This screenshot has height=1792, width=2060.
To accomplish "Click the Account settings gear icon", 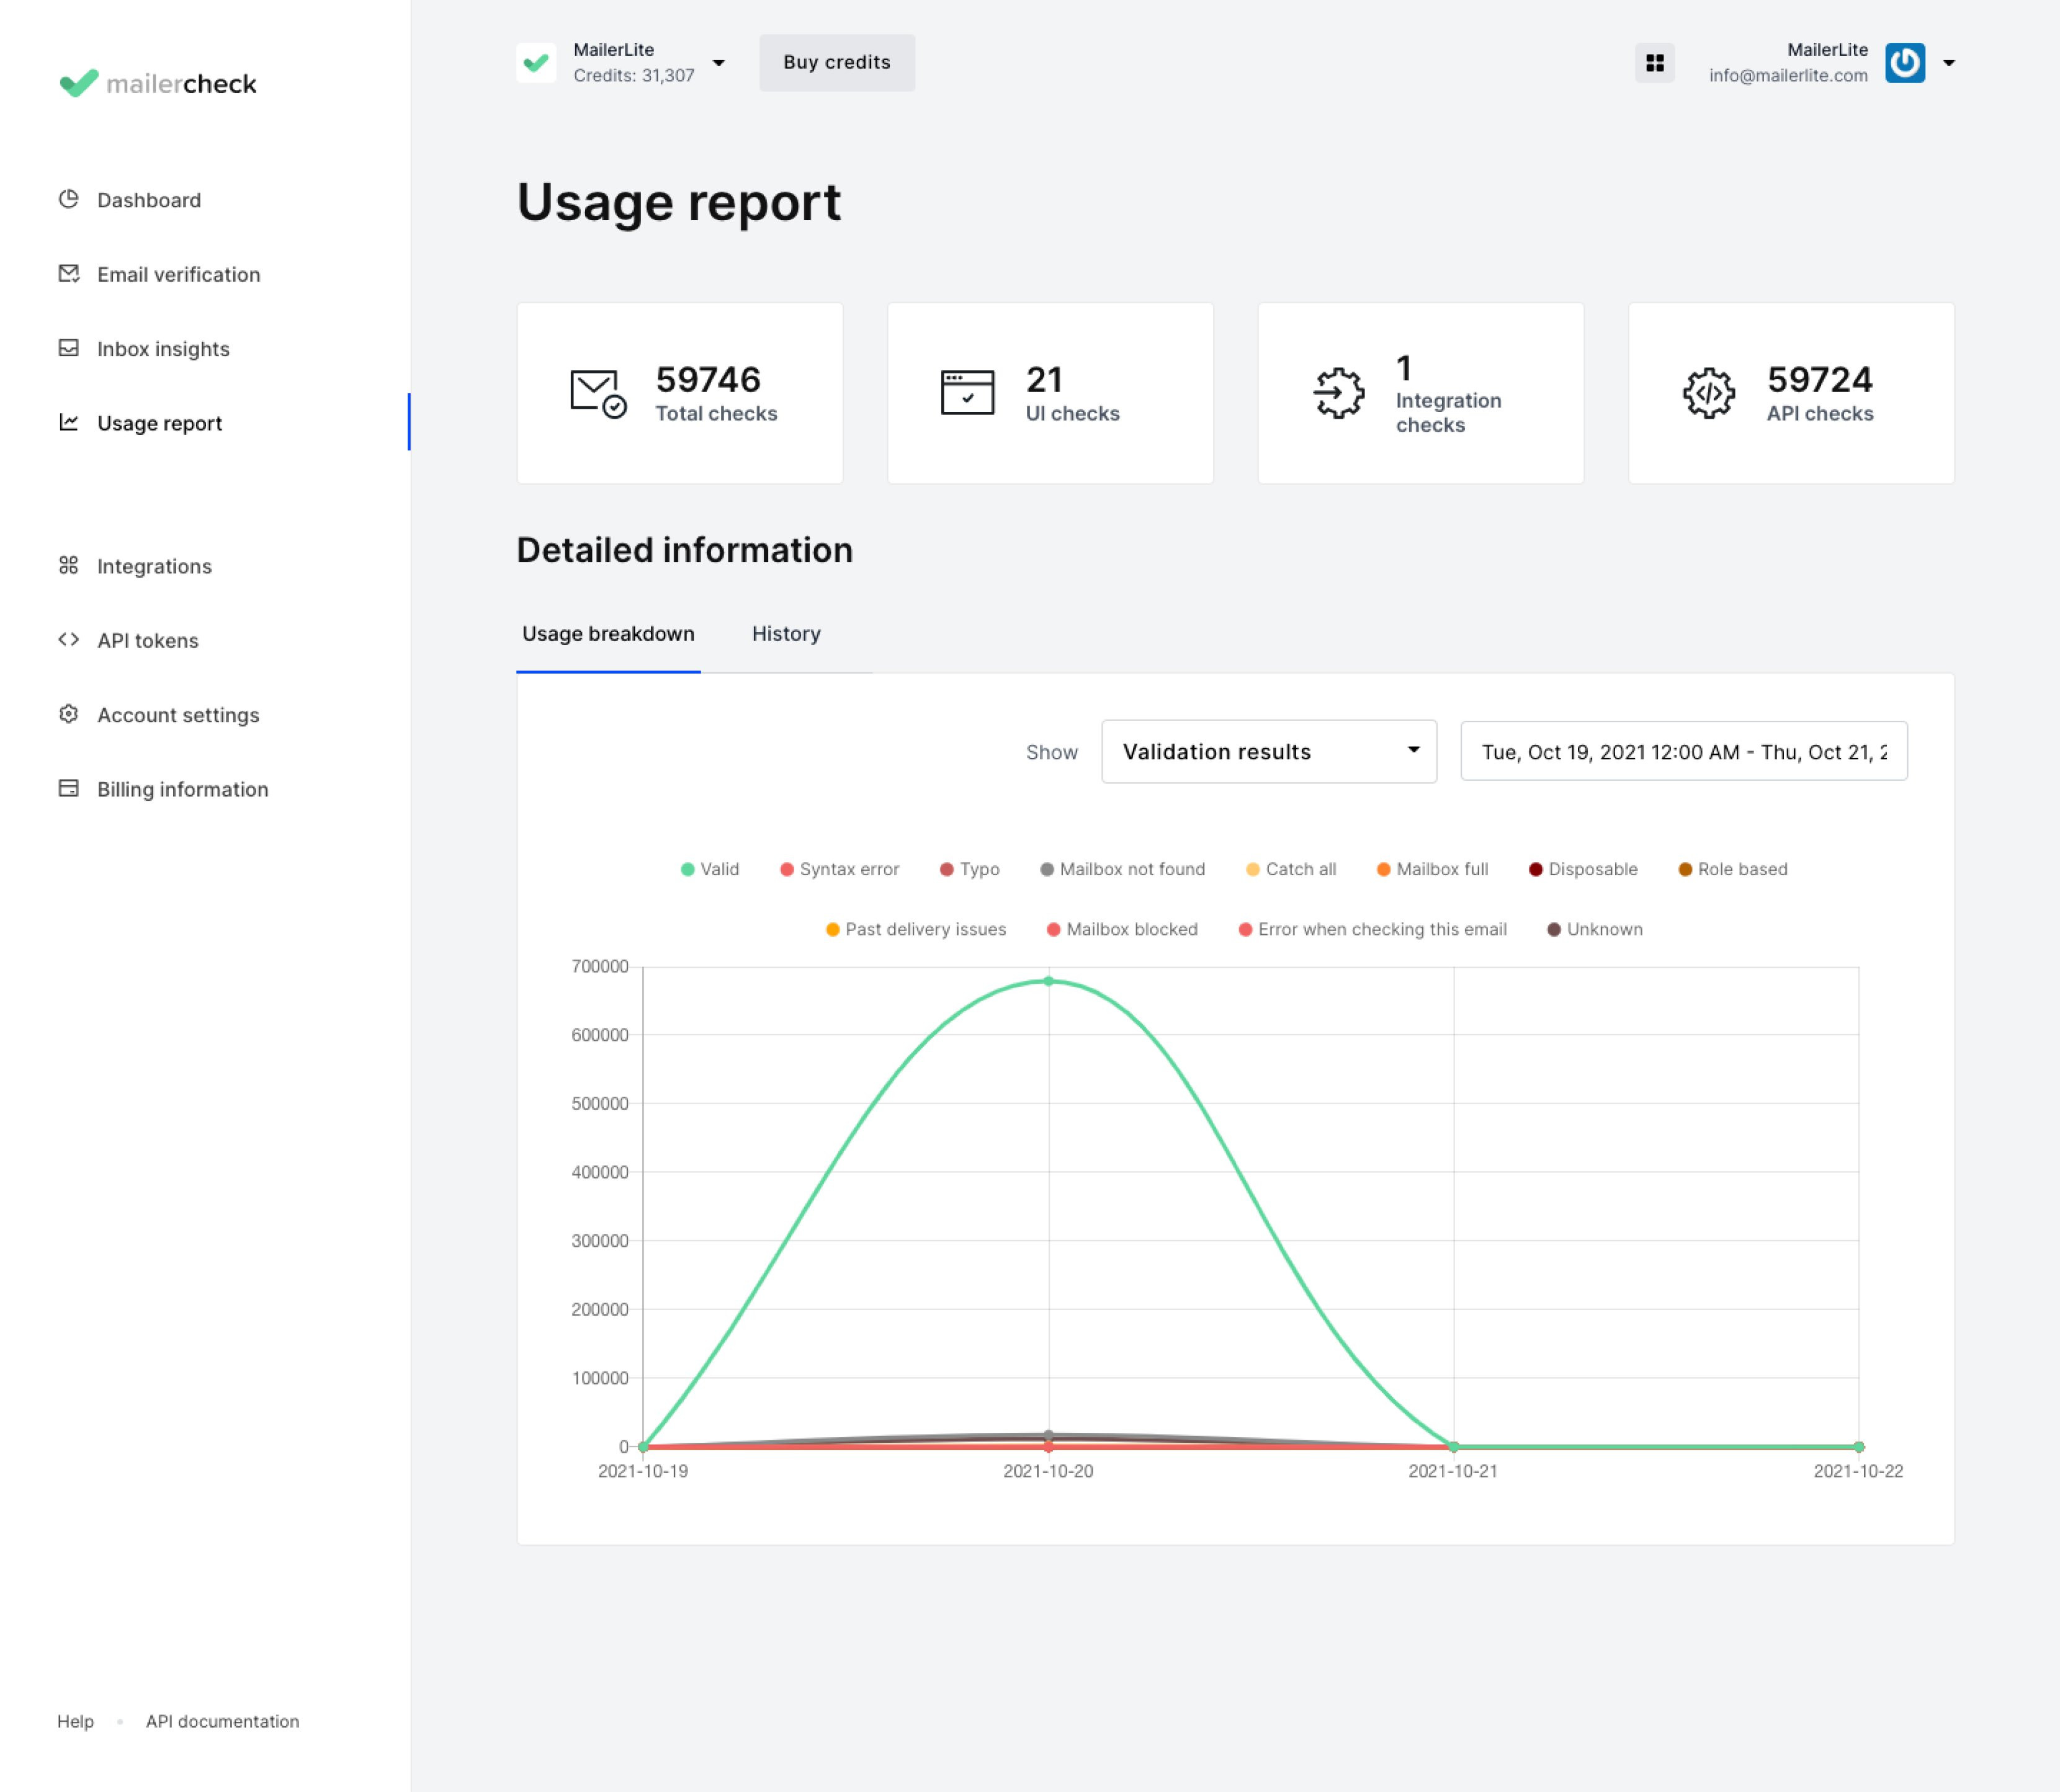I will [68, 714].
